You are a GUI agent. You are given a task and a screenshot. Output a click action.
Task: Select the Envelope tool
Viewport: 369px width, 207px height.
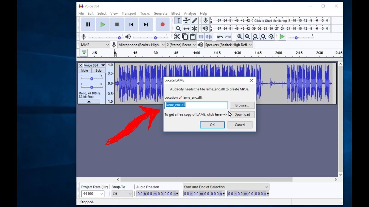point(187,21)
